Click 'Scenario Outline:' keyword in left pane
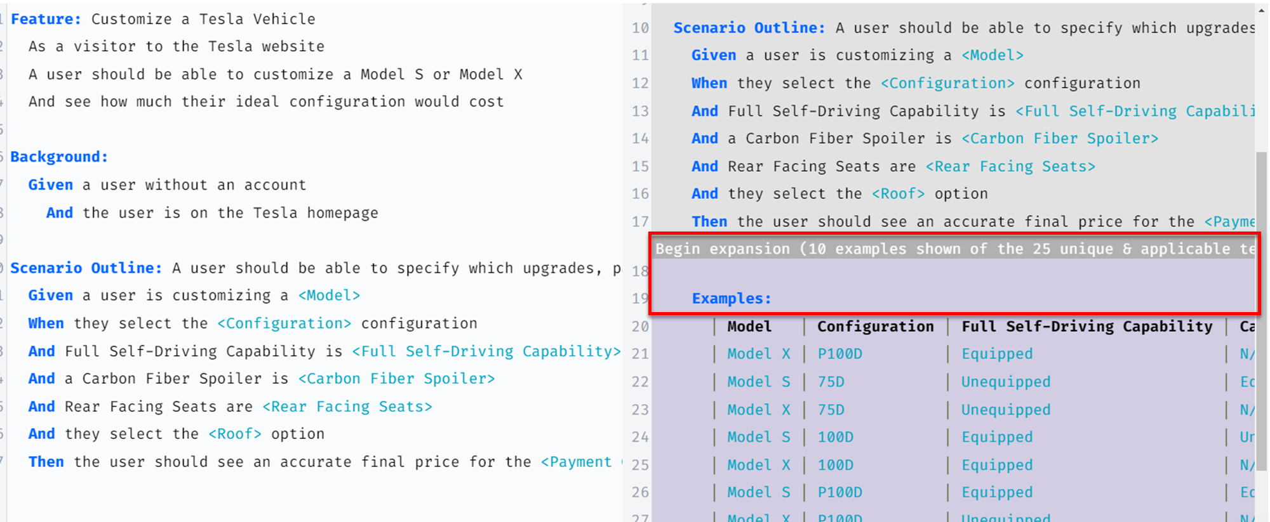1270x522 pixels. click(86, 268)
